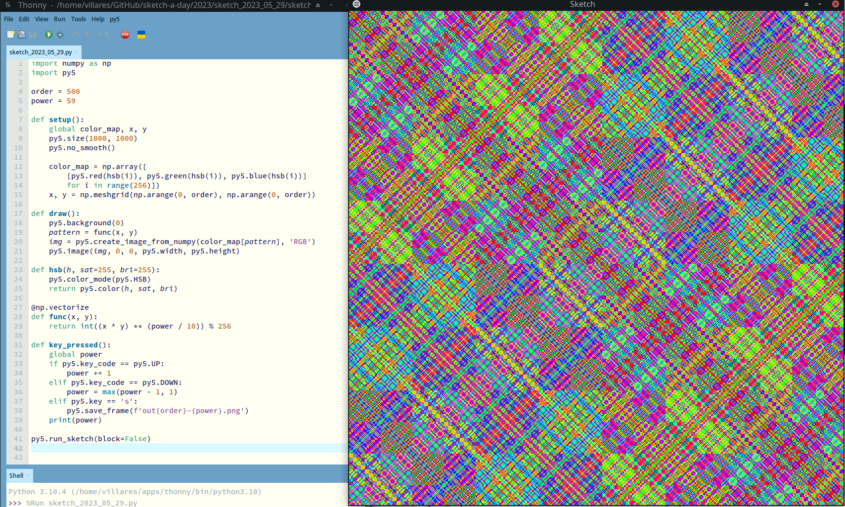Screen dimensions: 845x507
Task: Close the sketch_2023_05_29.py tab
Action: click(76, 52)
